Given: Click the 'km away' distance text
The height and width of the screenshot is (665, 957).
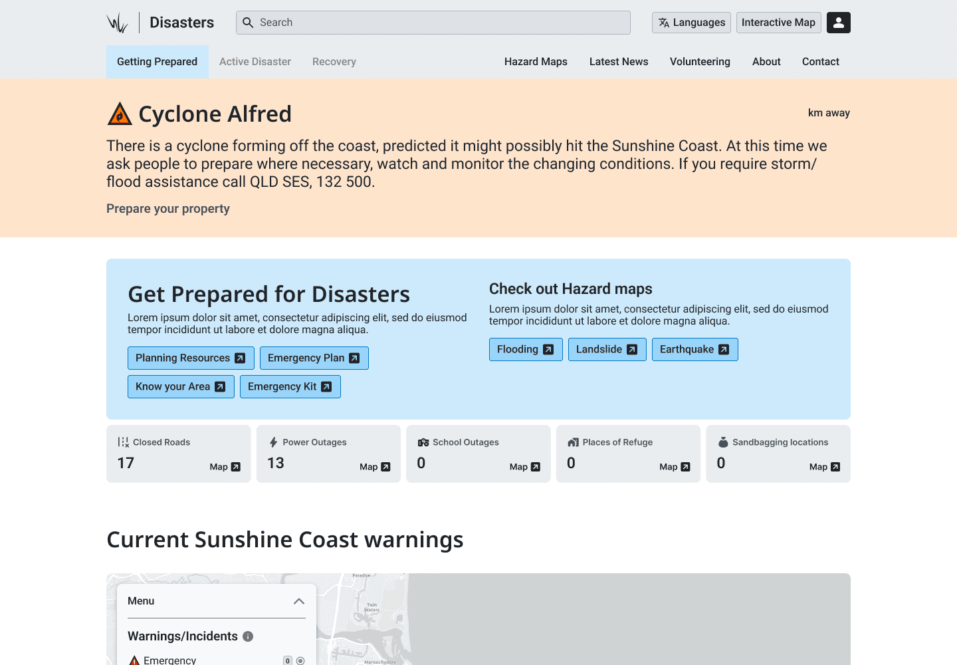Looking at the screenshot, I should [x=829, y=113].
